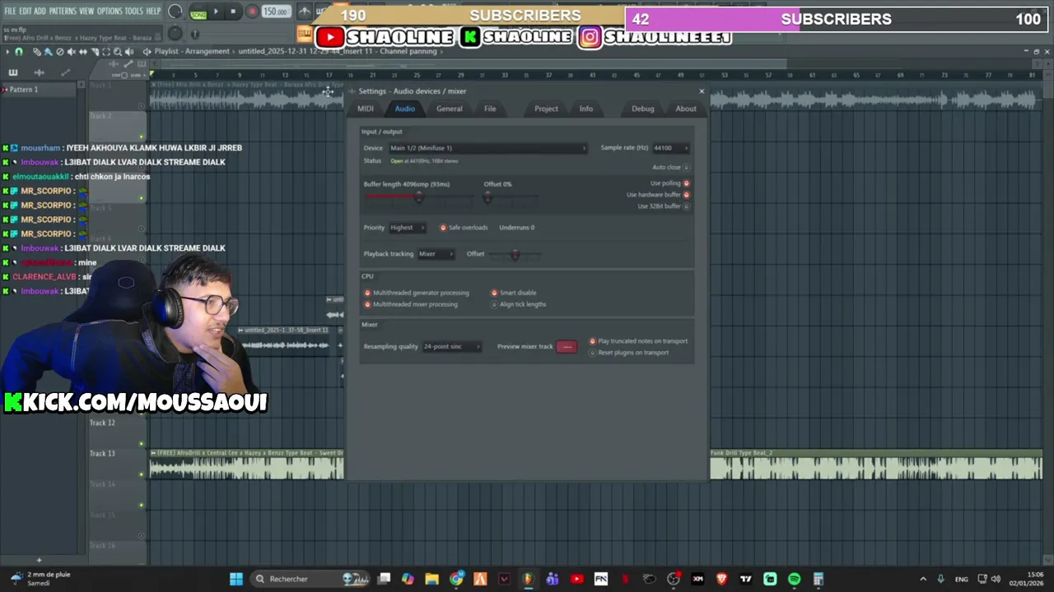
Task: Open the Windows Start menu
Action: coord(236,579)
